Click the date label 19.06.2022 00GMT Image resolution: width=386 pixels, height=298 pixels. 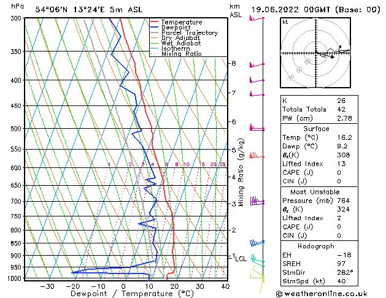click(290, 10)
